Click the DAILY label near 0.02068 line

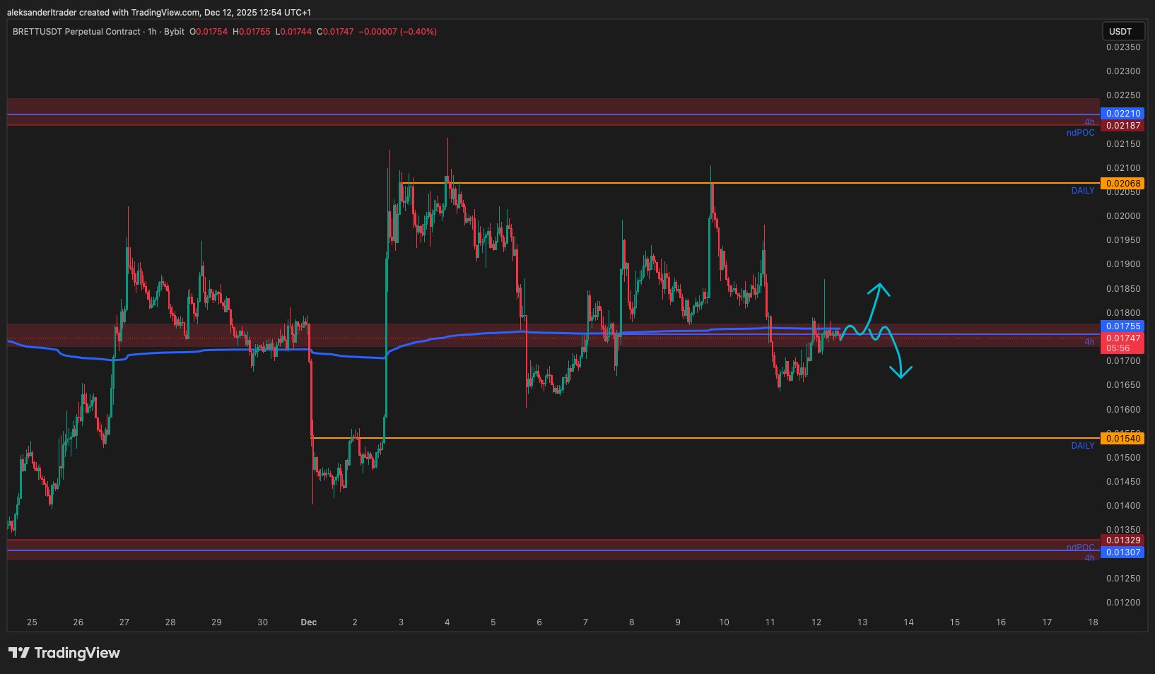point(1082,191)
